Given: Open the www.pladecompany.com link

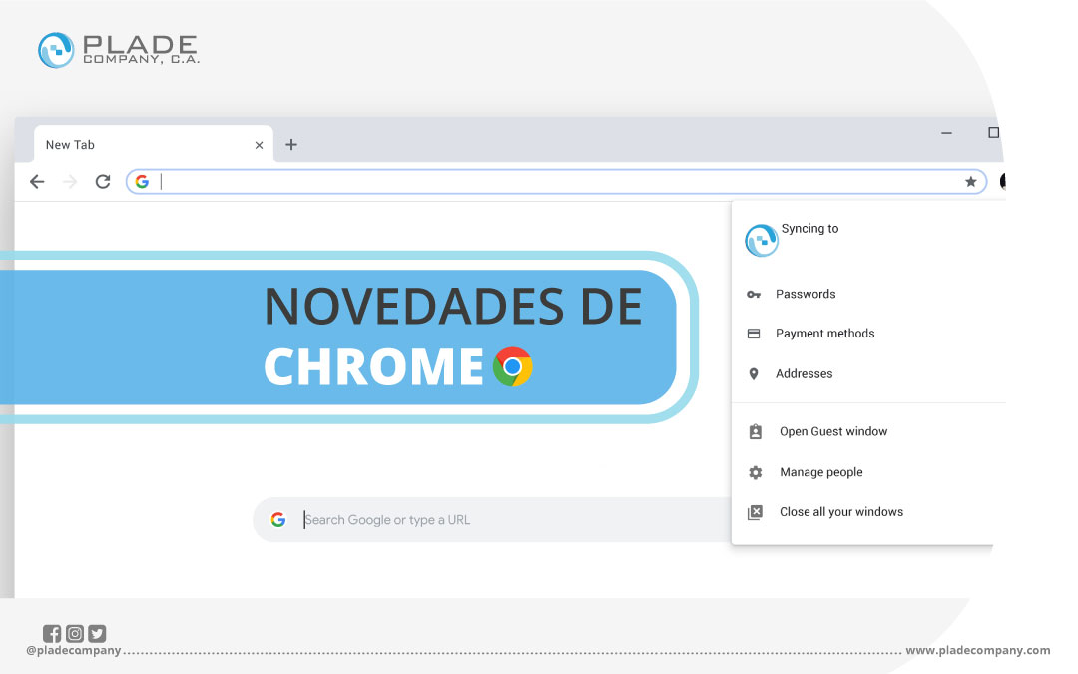Looking at the screenshot, I should click(x=977, y=651).
